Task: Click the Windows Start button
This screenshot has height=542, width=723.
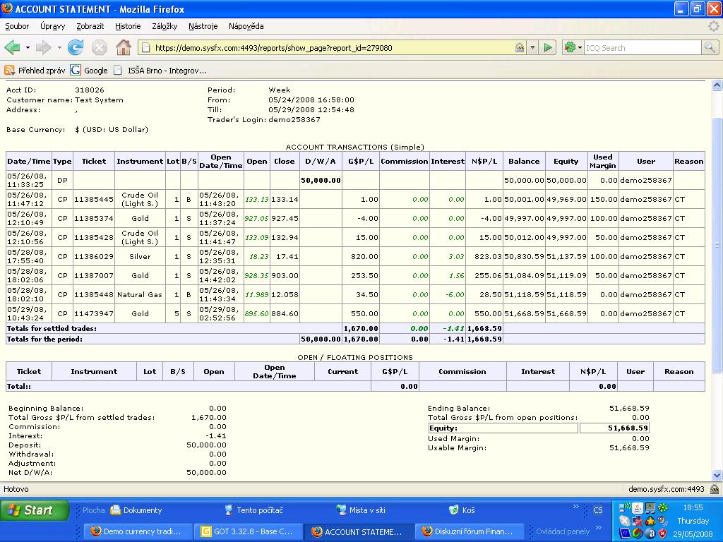Action: click(x=34, y=510)
